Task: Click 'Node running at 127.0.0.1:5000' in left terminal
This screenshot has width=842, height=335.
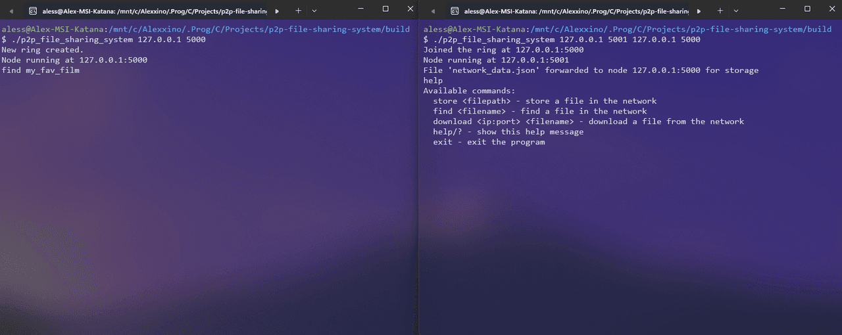Action: [x=74, y=60]
